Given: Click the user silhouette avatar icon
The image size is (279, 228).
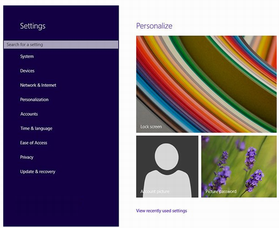Looking at the screenshot, I should [x=167, y=170].
